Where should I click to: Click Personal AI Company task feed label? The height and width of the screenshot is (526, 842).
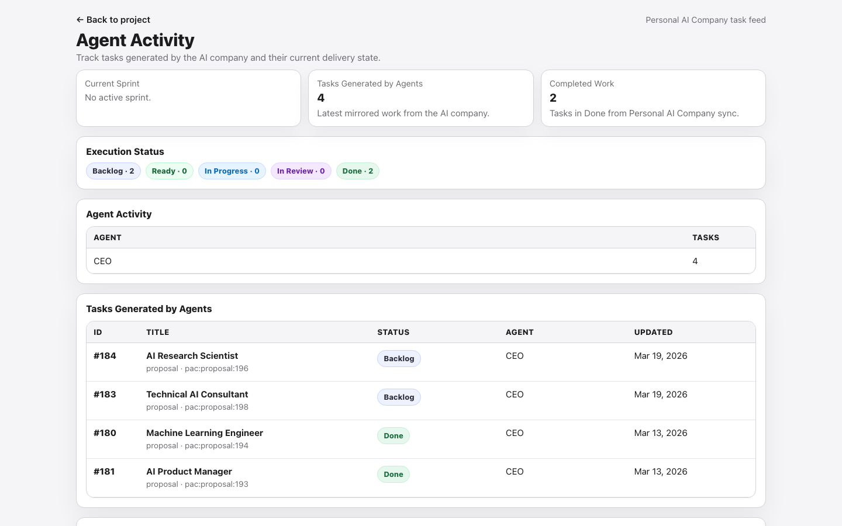[x=706, y=20]
